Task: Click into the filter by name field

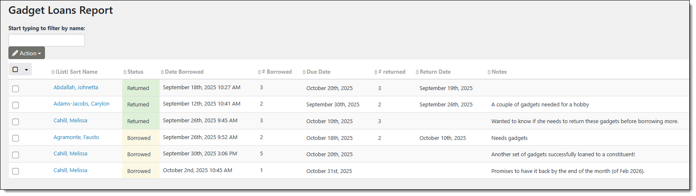Action: tap(47, 40)
